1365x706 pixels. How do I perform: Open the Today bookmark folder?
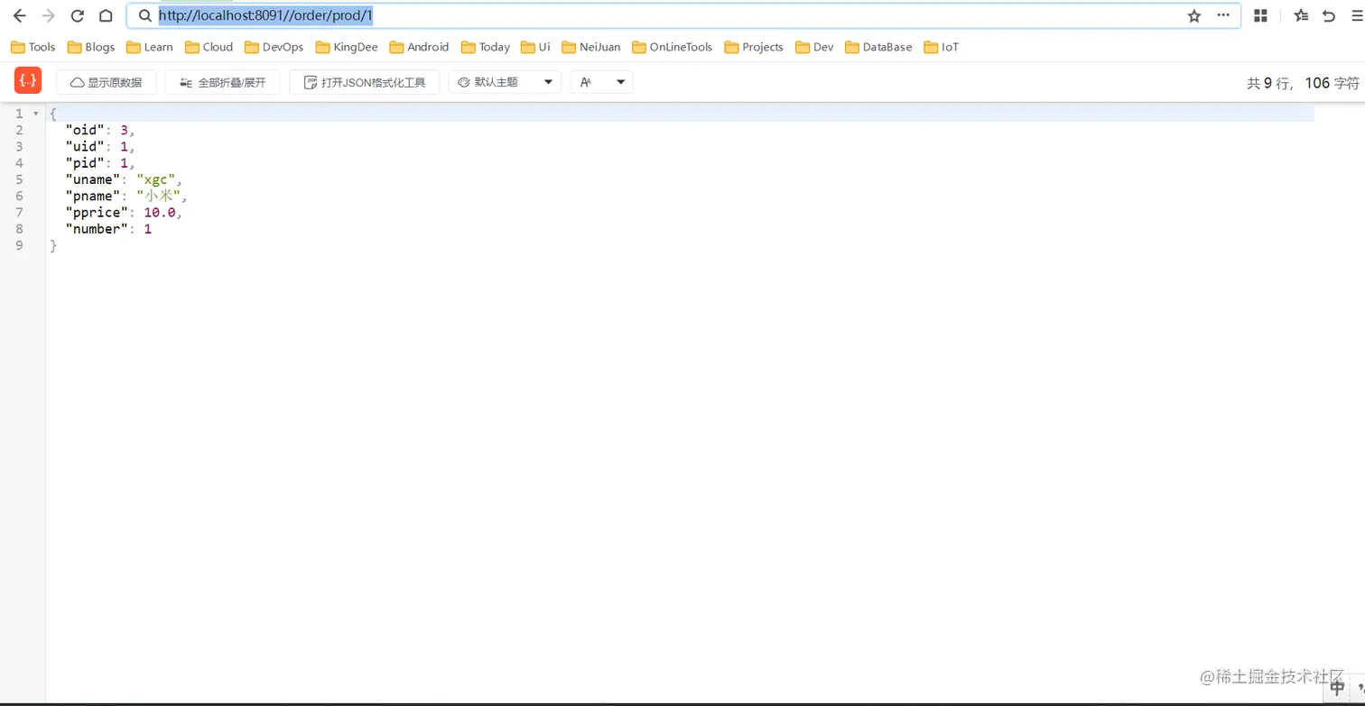[486, 47]
